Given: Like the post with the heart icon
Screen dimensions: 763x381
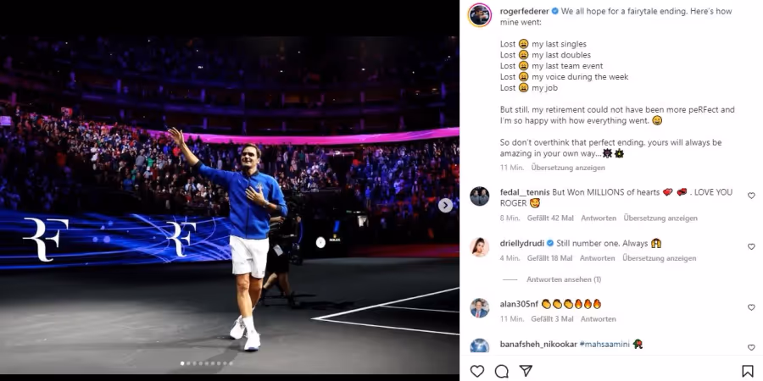Looking at the screenshot, I should click(x=477, y=372).
